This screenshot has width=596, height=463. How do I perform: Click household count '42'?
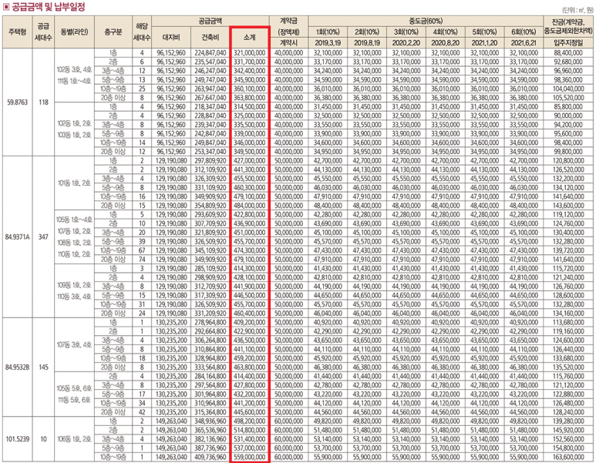(142, 412)
